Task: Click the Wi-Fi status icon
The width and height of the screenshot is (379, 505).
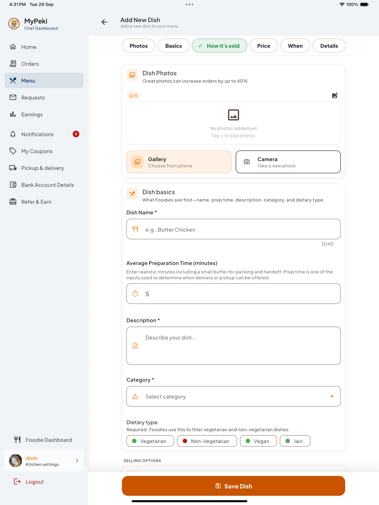Action: click(x=342, y=4)
